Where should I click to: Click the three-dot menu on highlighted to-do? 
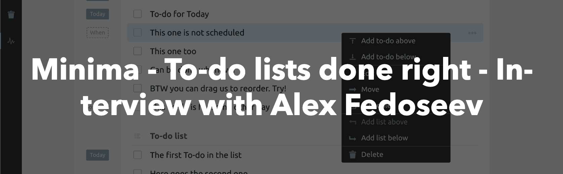472,33
